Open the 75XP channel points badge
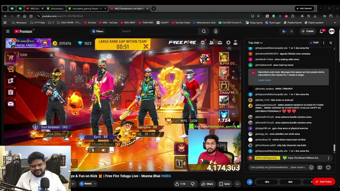 click(314, 43)
